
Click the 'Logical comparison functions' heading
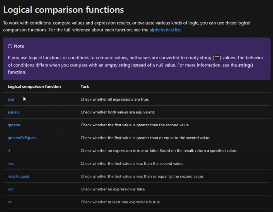[63, 10]
